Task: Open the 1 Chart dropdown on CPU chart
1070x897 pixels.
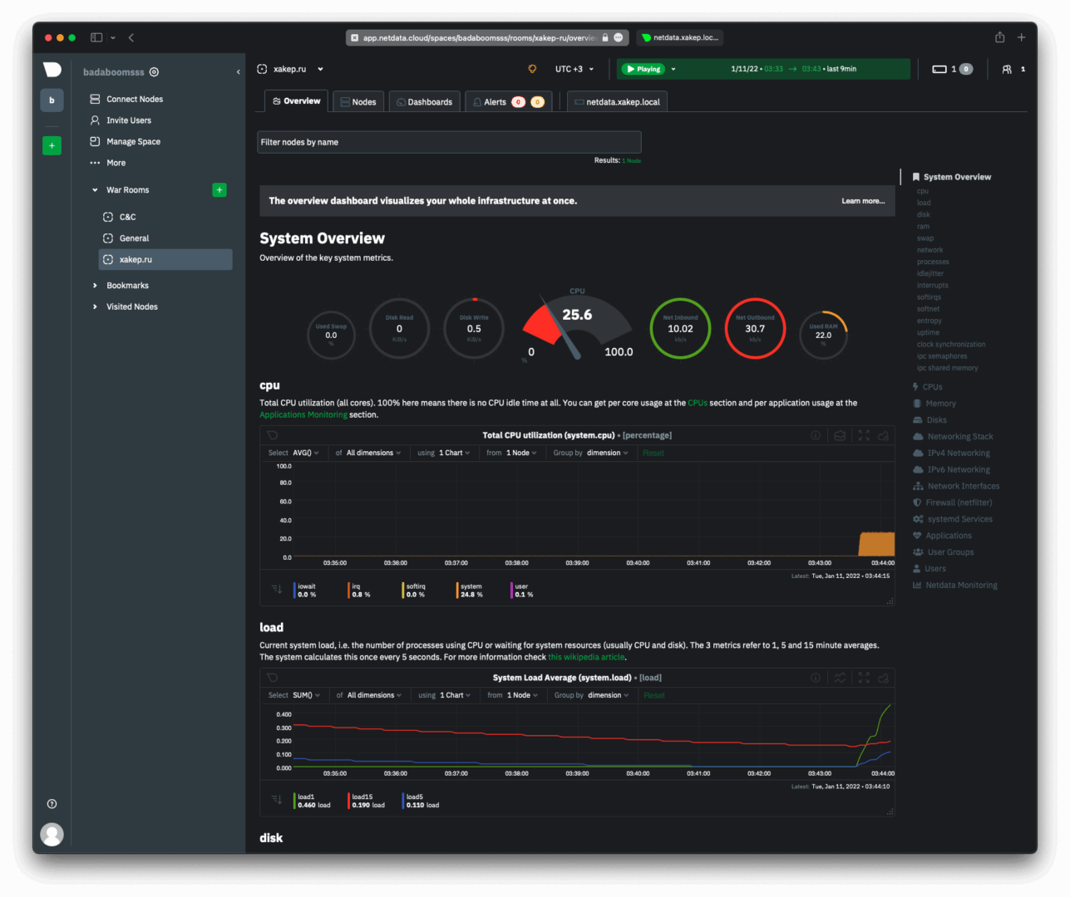Action: tap(454, 453)
